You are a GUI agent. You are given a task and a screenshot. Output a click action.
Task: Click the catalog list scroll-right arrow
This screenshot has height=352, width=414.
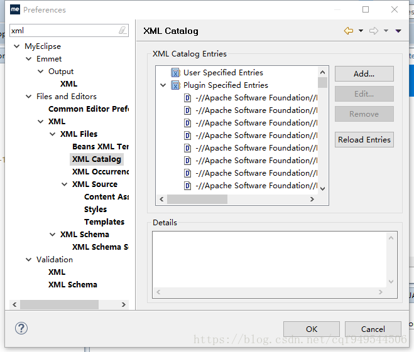312,199
